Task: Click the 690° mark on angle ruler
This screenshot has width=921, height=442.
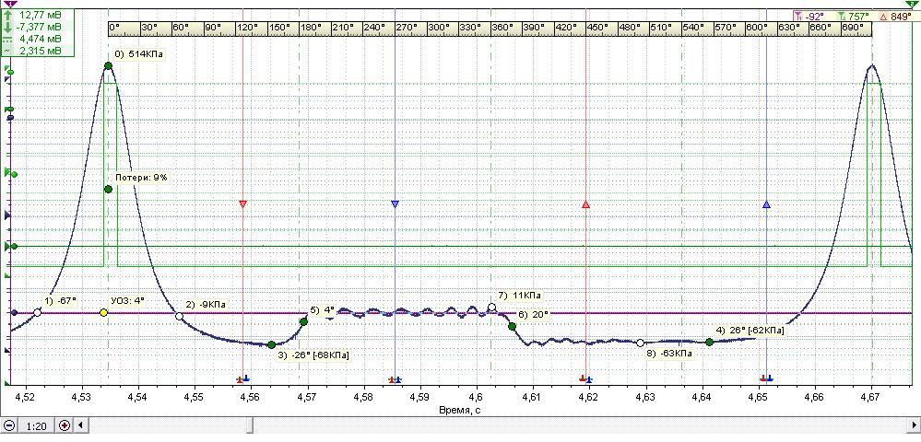Action: pos(853,28)
